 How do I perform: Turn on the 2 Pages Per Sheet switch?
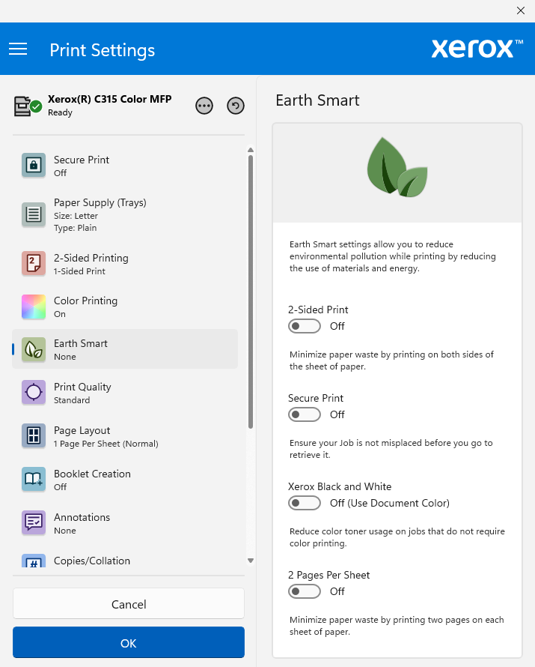[305, 591]
